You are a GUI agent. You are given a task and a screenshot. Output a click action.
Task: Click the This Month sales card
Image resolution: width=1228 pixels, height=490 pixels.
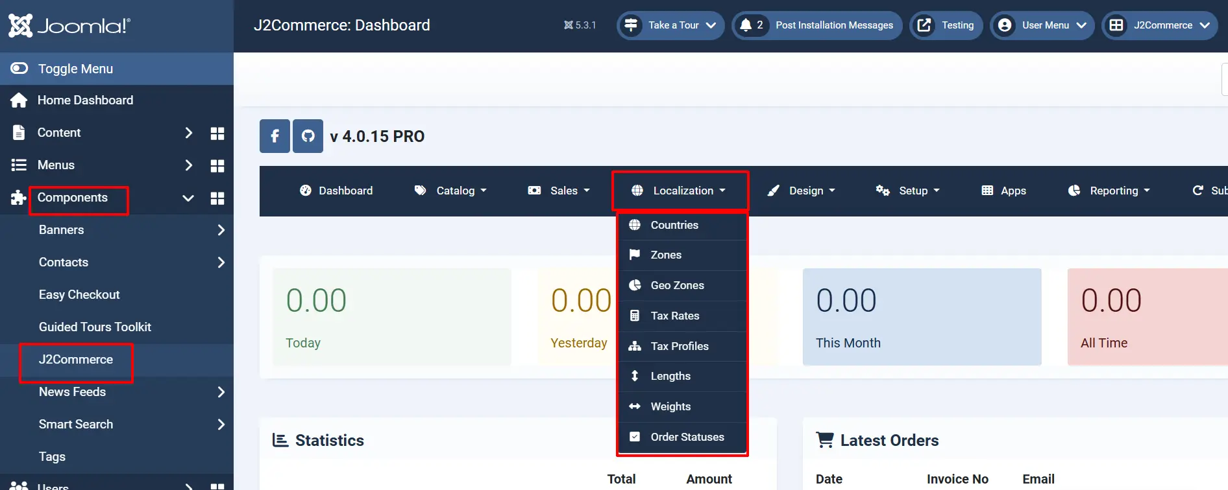point(922,317)
